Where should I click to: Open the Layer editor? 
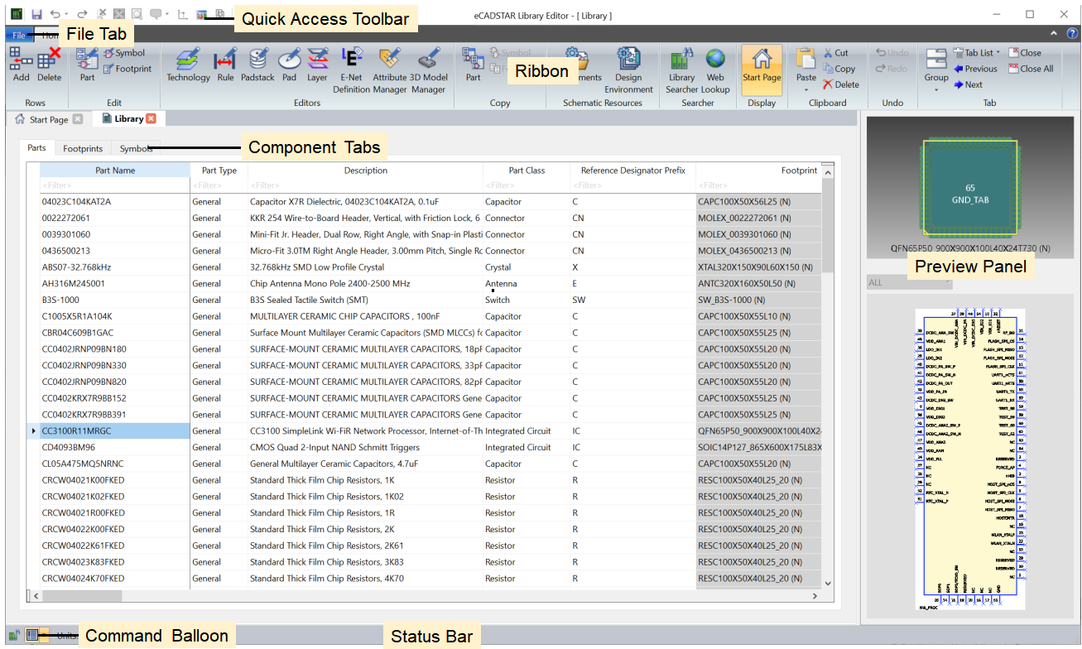click(318, 66)
